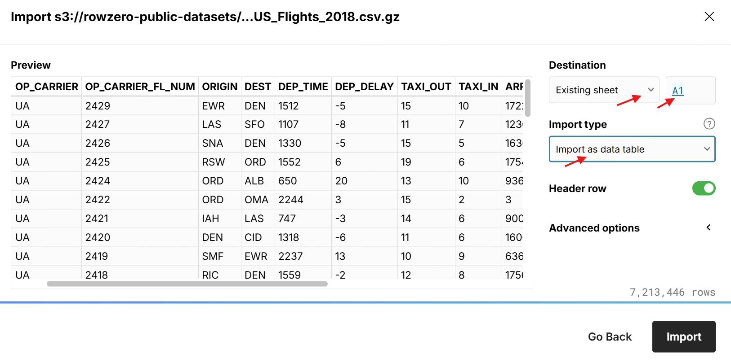
Task: Click the A1 destination cell field
Action: (x=690, y=91)
